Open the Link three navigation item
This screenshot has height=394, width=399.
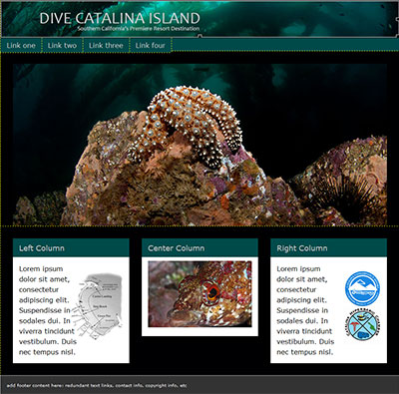point(106,46)
